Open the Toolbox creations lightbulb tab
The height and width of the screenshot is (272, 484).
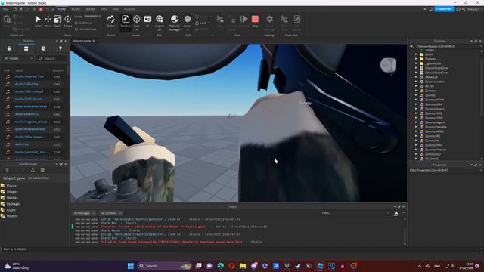60,48
